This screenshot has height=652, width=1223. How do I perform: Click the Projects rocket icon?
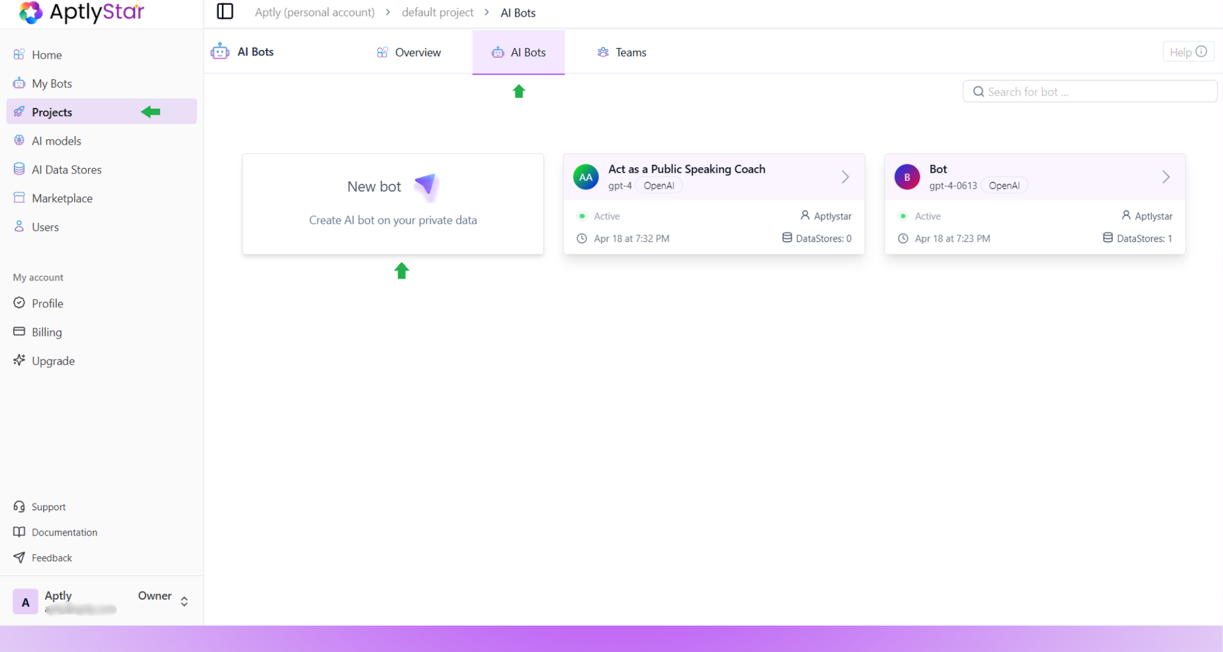[x=19, y=111]
